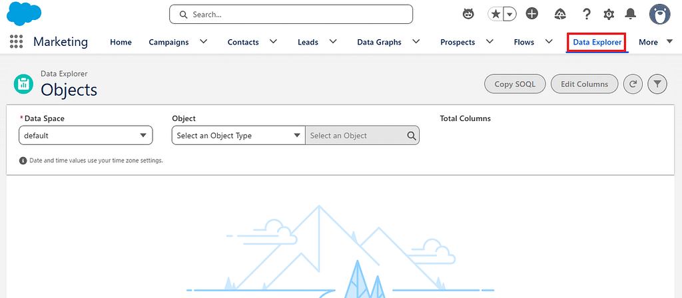Open the Campaigns tab
682x298 pixels.
pyautogui.click(x=169, y=42)
